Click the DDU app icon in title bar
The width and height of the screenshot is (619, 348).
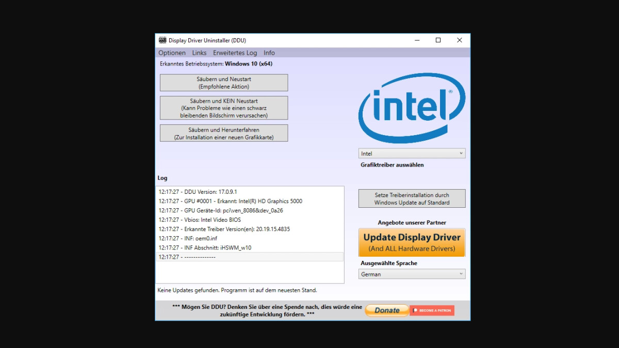(x=162, y=40)
